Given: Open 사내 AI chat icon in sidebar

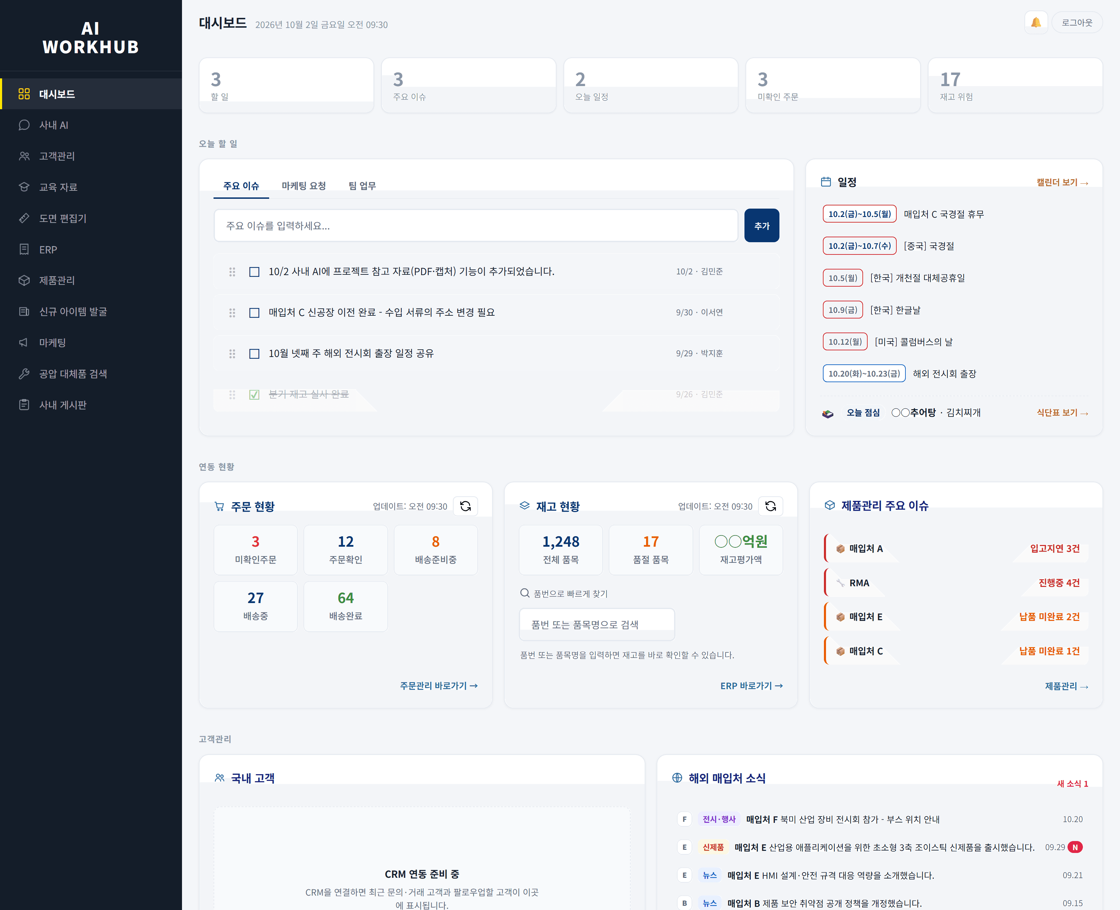Looking at the screenshot, I should click(x=24, y=125).
